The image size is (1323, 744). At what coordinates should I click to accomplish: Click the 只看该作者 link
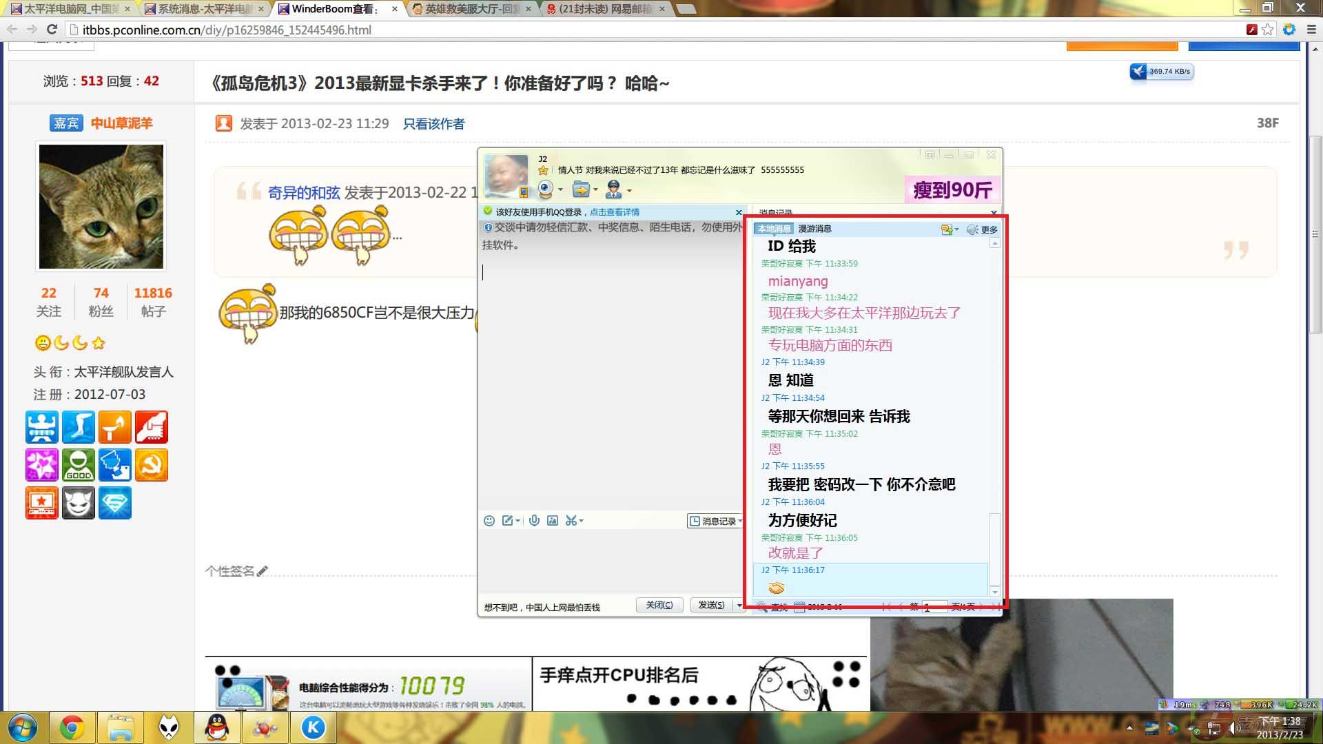pos(433,124)
